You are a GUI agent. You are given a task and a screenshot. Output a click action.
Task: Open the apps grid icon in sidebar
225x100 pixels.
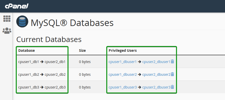(x=7, y=19)
